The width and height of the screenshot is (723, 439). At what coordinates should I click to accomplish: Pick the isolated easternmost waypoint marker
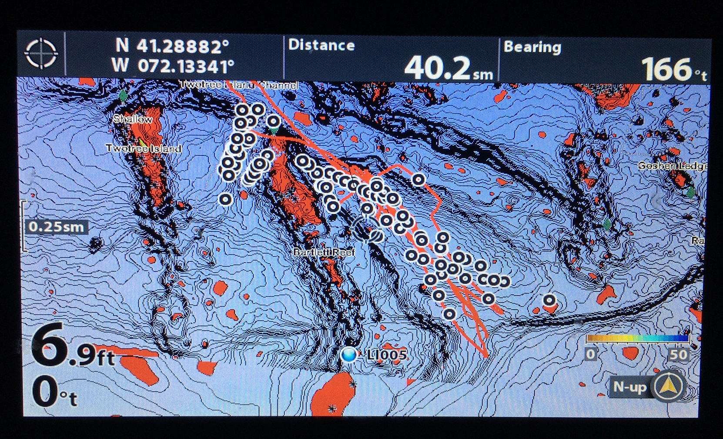pos(550,300)
